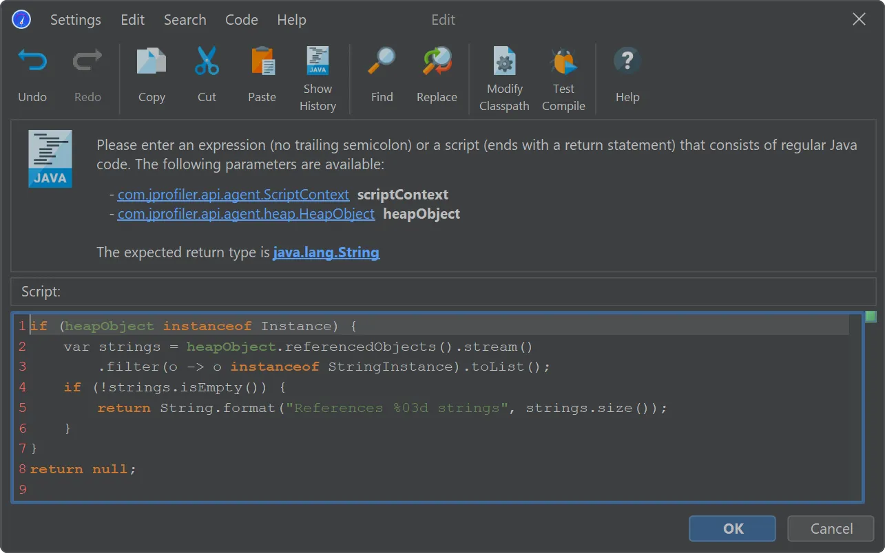Screen dimensions: 885x553
Task: Click the 'Script:' label
Action: pyautogui.click(x=41, y=292)
